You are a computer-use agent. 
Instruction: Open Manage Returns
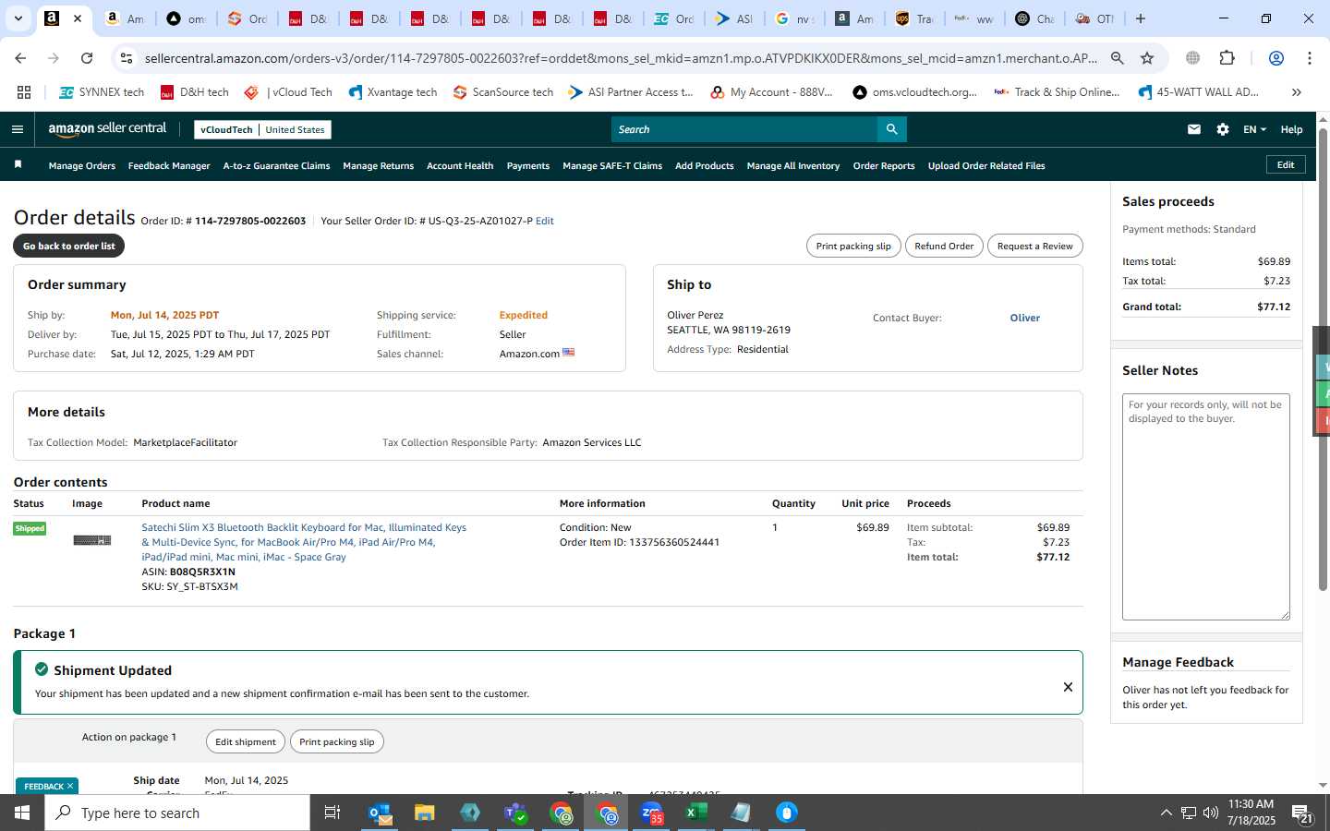click(378, 166)
